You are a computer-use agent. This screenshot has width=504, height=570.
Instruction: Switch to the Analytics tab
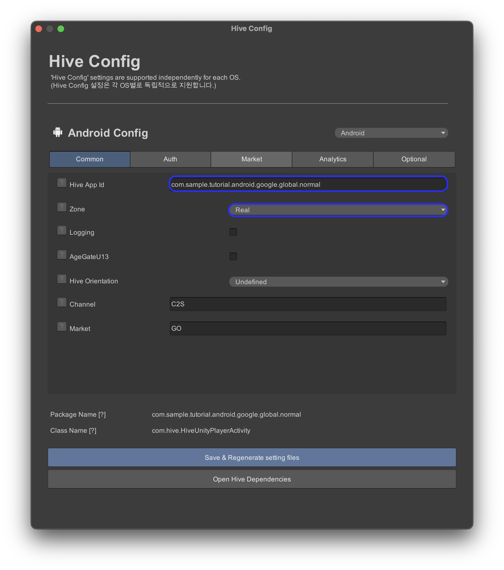pyautogui.click(x=332, y=159)
